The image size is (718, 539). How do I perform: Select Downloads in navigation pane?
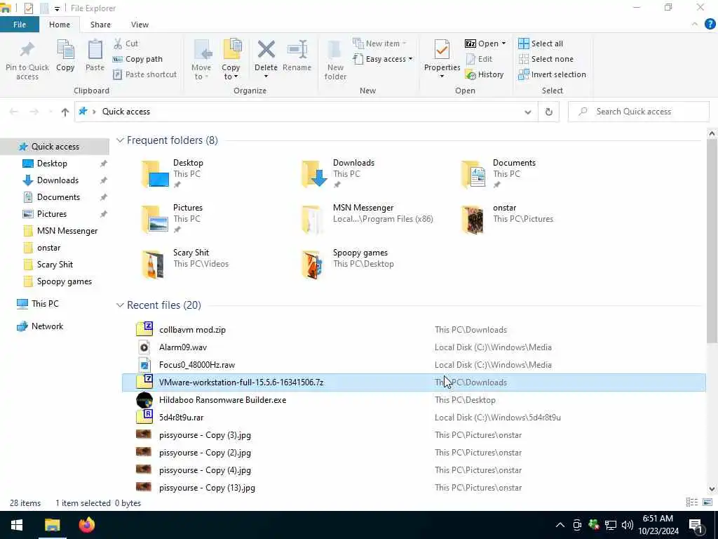[x=57, y=180]
